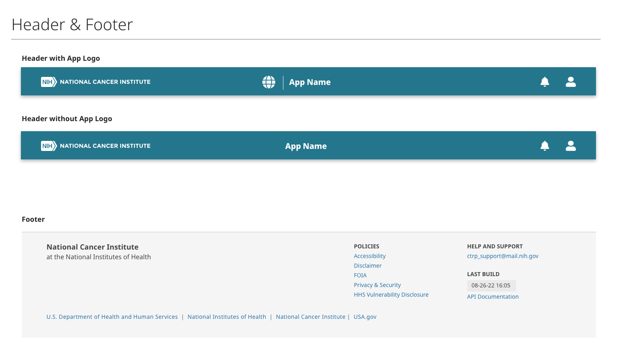The height and width of the screenshot is (351, 635).
Task: Click the 'Header & Footer' page title
Action: [x=72, y=25]
